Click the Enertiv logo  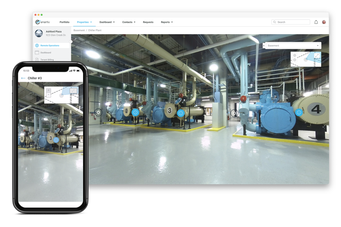[x=44, y=22]
